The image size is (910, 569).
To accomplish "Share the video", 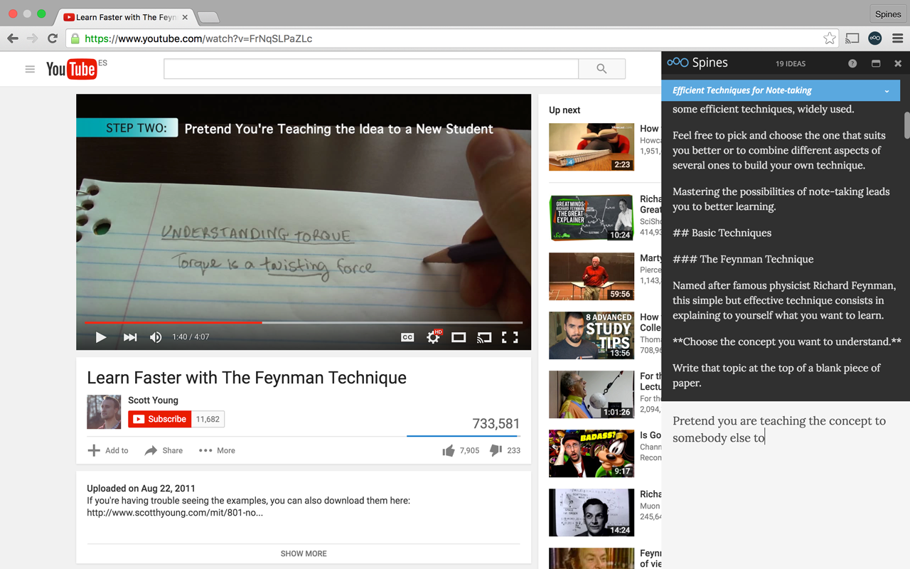I will [164, 450].
